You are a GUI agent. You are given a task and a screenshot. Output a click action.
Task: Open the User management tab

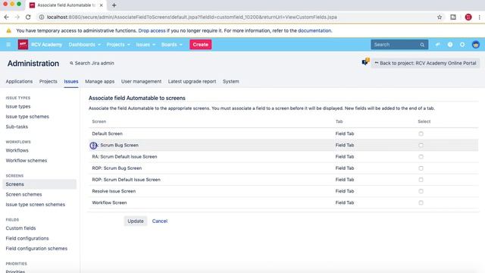[x=142, y=81]
